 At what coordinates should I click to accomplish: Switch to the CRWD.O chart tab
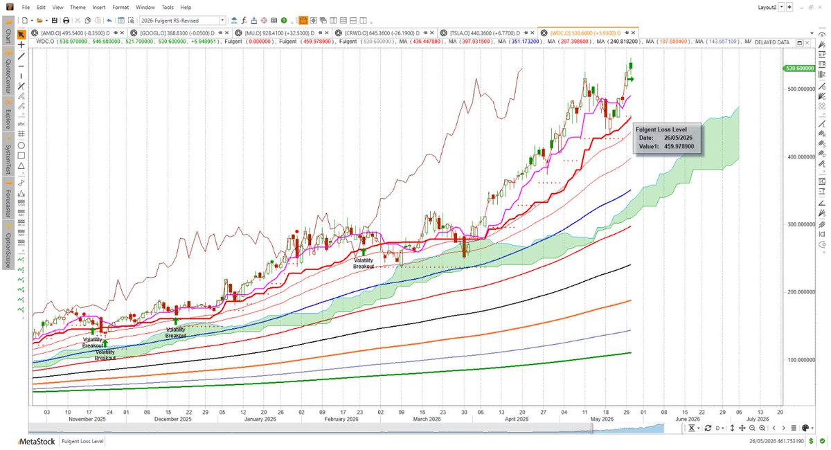(386, 33)
